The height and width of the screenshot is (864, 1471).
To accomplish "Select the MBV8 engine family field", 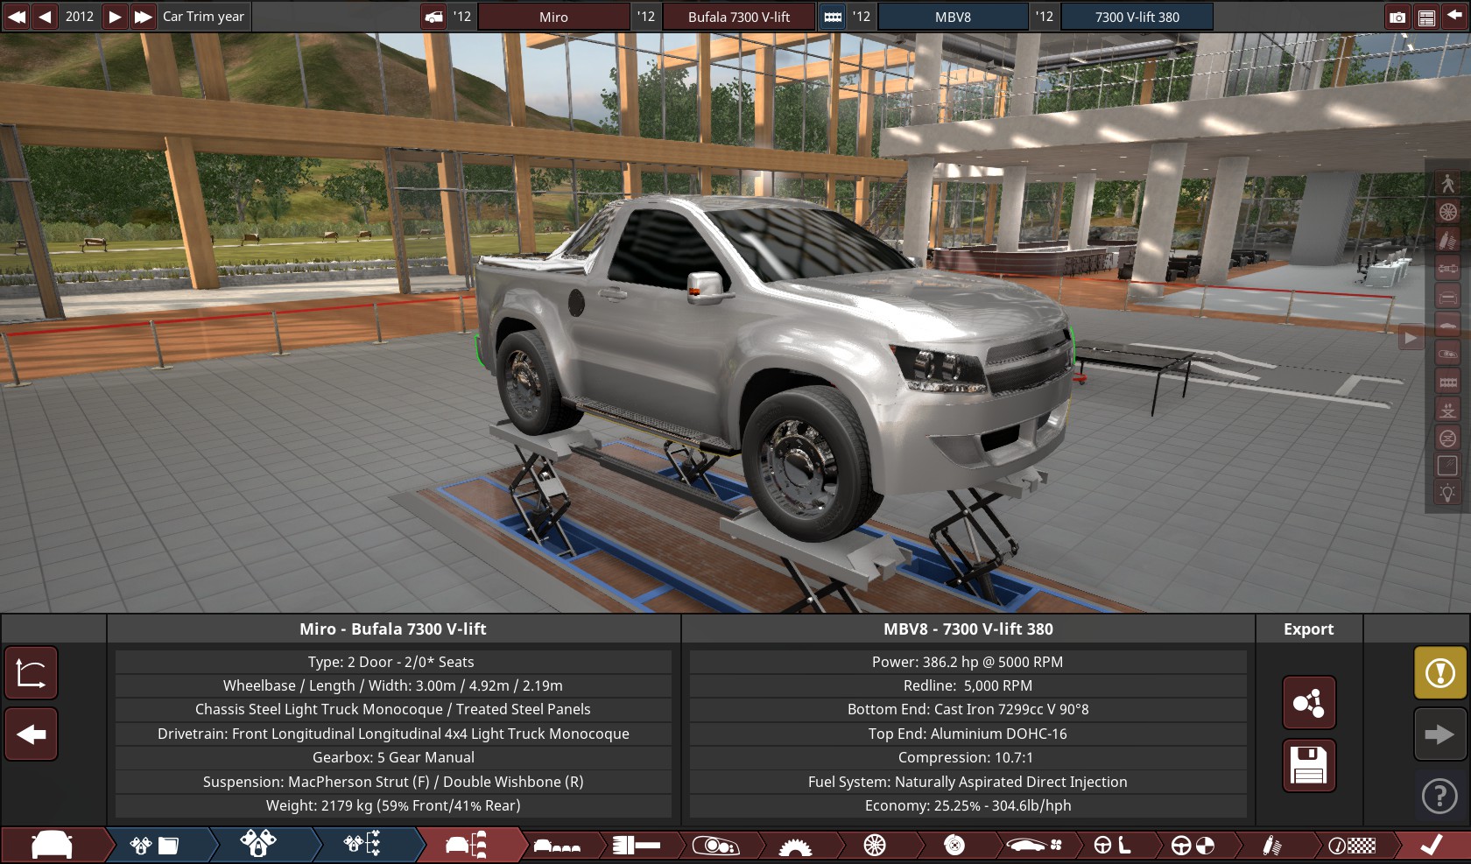I will click(953, 17).
